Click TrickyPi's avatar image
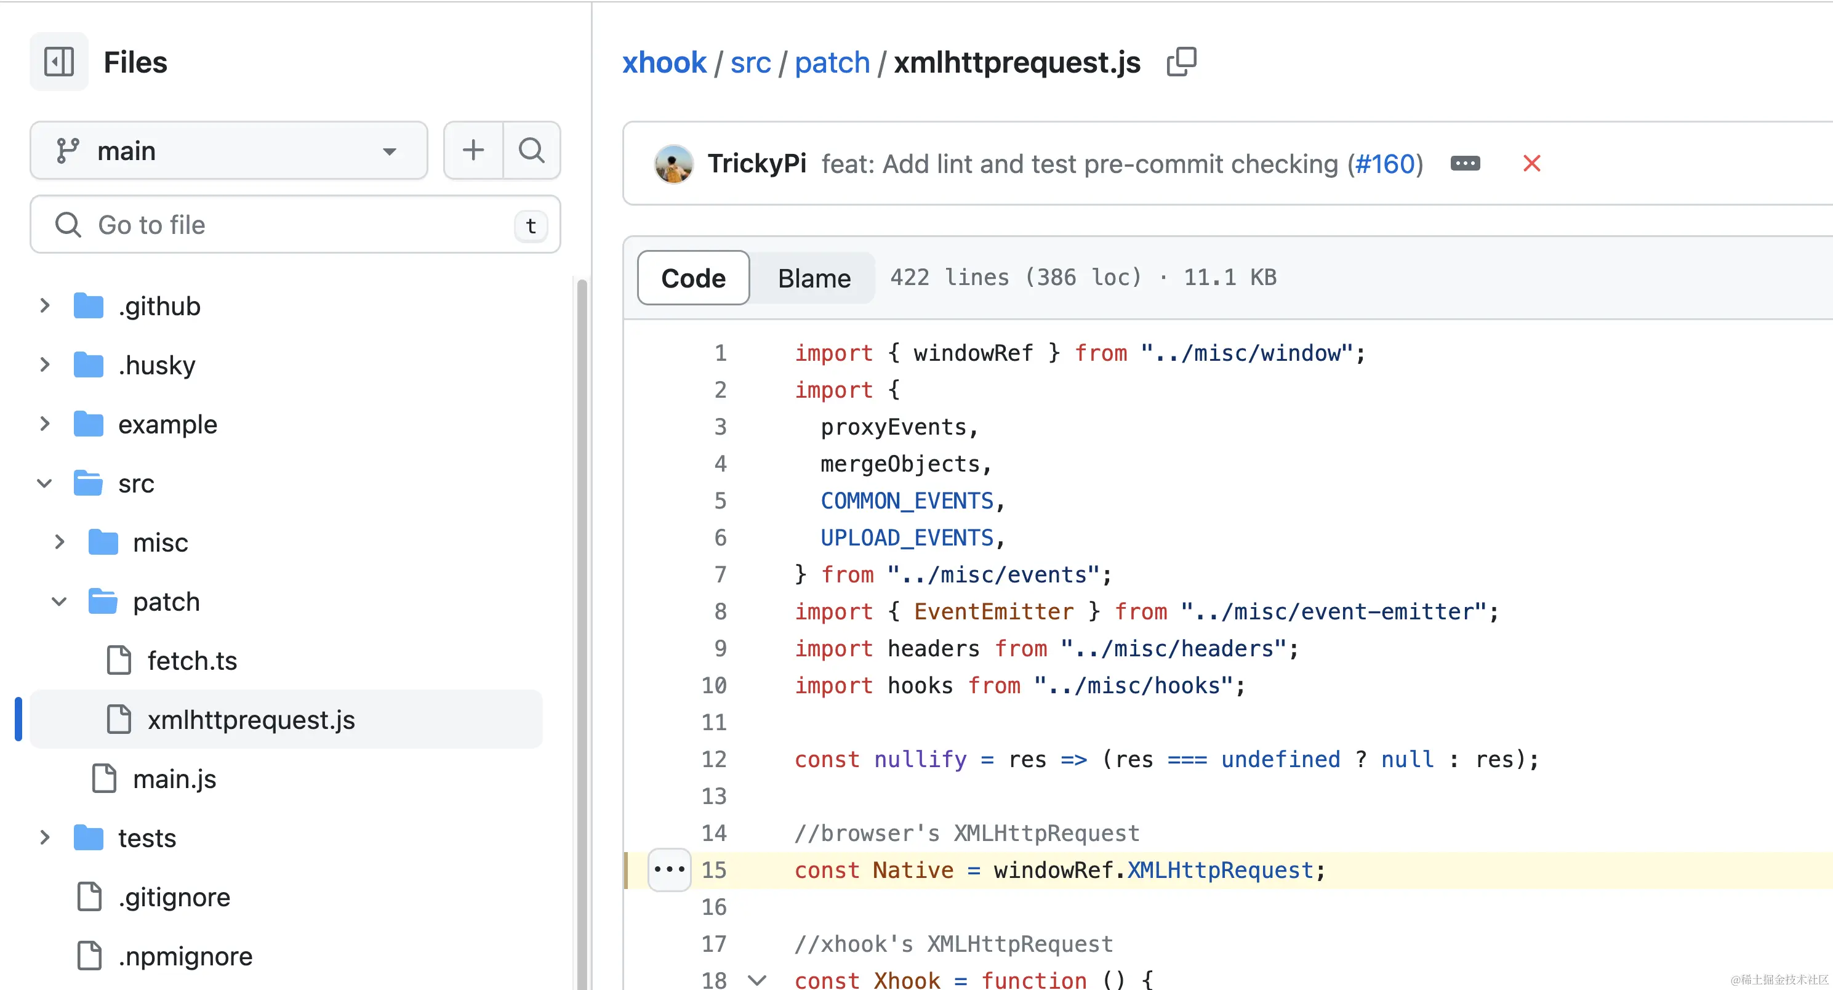The width and height of the screenshot is (1833, 990). [673, 164]
